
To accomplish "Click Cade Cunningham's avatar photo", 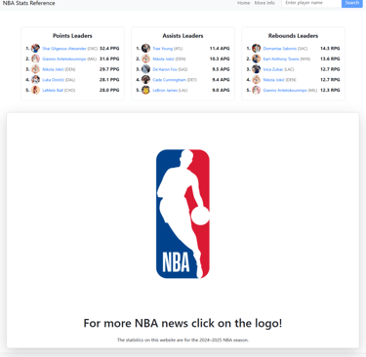I will [145, 80].
